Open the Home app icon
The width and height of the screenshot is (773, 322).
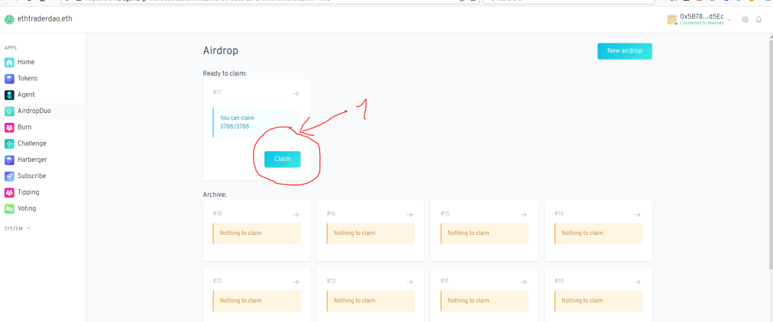pos(9,62)
